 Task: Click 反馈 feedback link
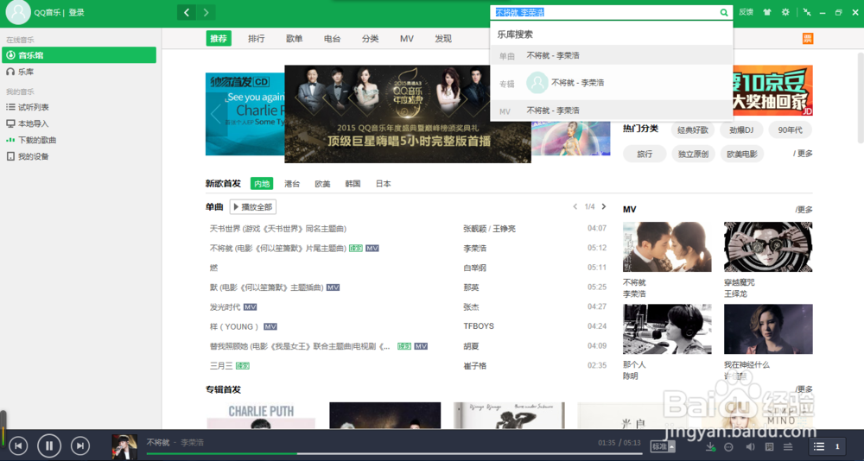(746, 12)
